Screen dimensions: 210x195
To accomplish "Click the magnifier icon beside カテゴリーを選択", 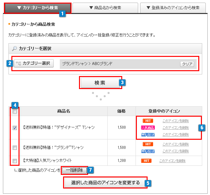I will (14, 49).
